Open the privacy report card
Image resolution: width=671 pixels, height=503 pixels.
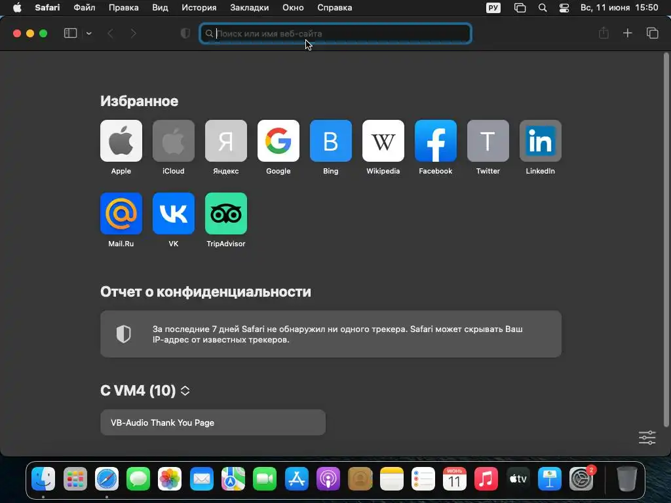(331, 334)
